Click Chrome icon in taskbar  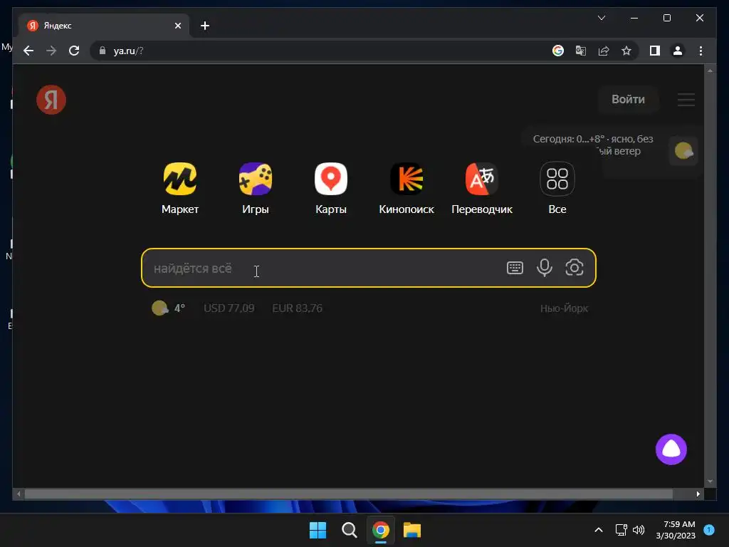pos(380,530)
